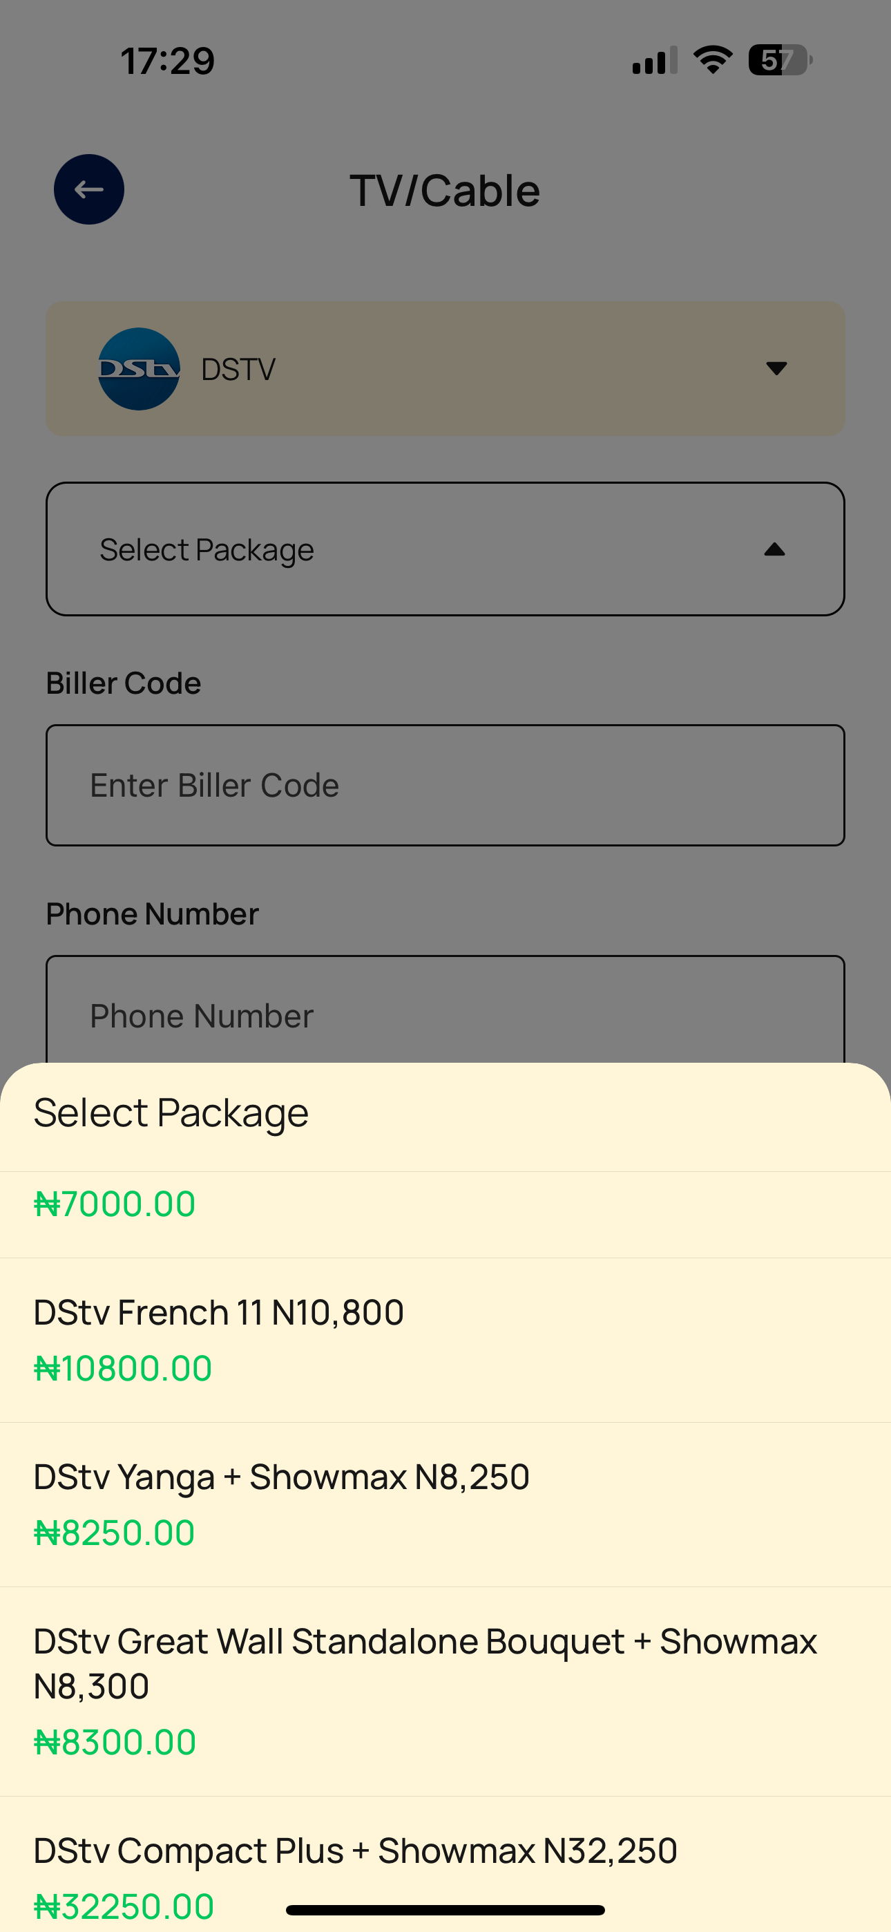Tap the battery indicator in status bar

coord(780,60)
